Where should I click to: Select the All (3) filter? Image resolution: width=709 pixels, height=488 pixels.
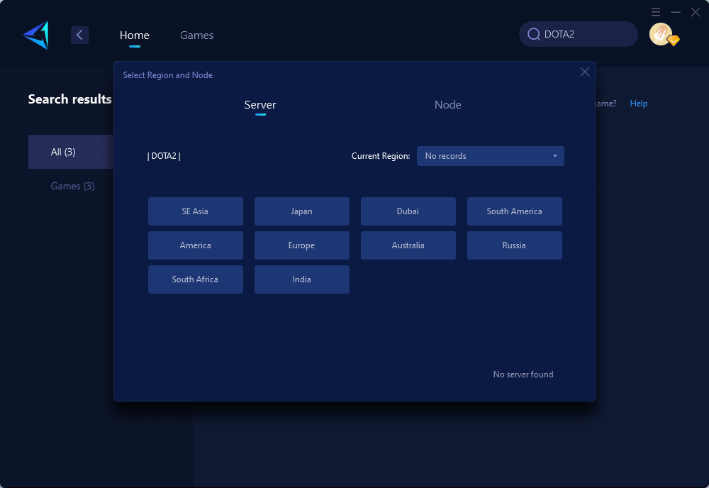coord(71,152)
